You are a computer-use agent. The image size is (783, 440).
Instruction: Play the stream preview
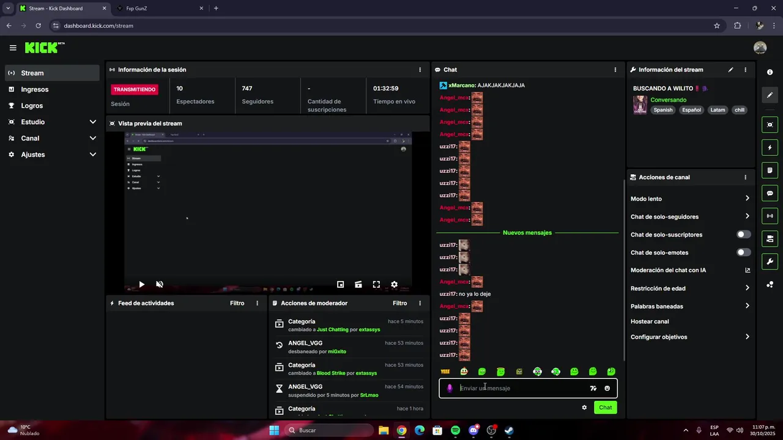click(x=141, y=284)
